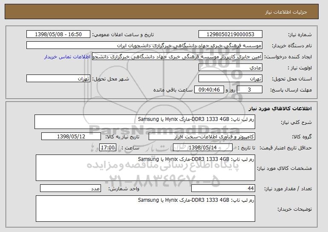Select the need number field 1298050219000053
The height and width of the screenshot is (232, 328).
pyautogui.click(x=230, y=34)
